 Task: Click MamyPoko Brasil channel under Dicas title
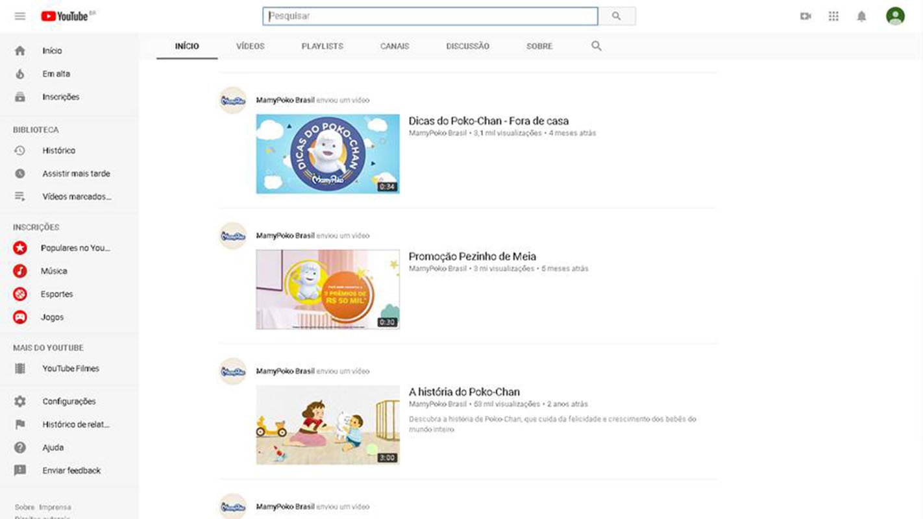point(437,133)
